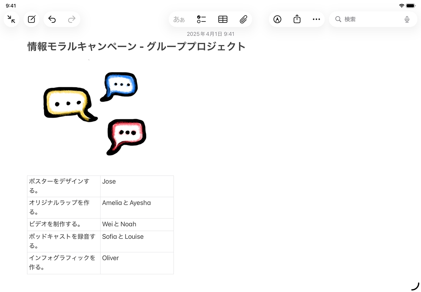Collapse the note from full screen

click(x=11, y=19)
